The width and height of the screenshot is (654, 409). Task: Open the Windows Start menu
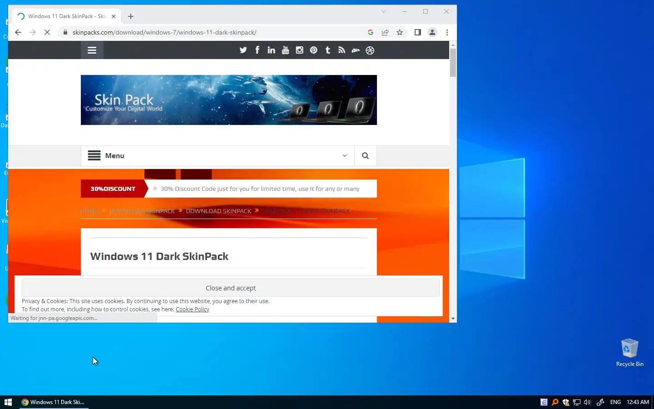(8, 402)
